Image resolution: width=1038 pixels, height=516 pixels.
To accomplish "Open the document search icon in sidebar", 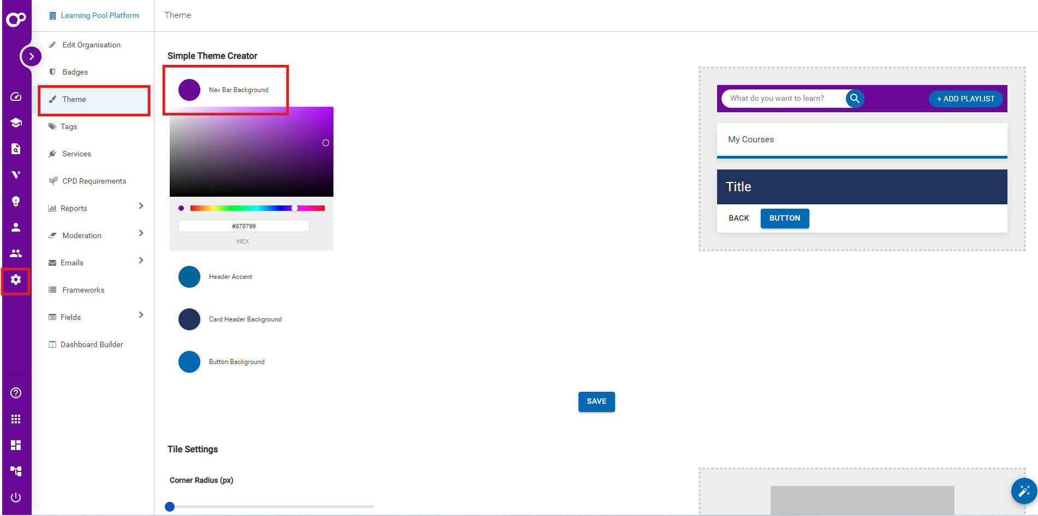I will pos(16,149).
